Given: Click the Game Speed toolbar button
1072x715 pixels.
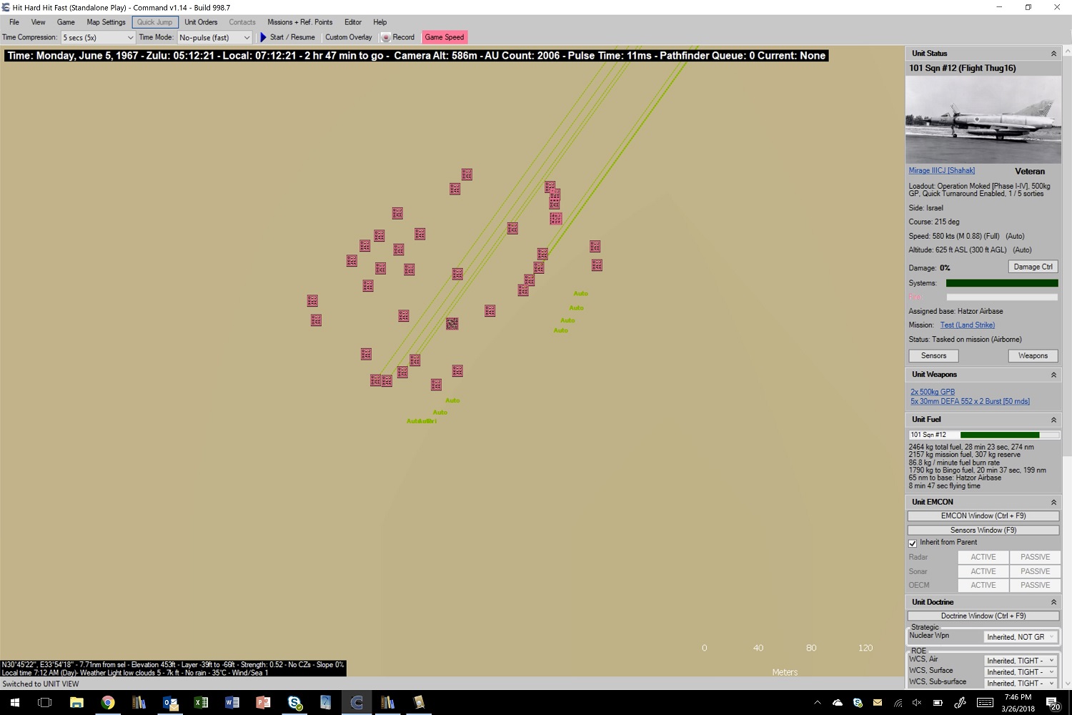Looking at the screenshot, I should point(445,36).
